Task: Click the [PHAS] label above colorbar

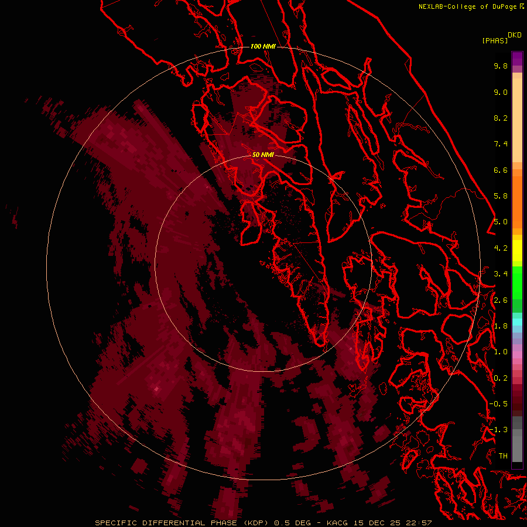Action: point(495,41)
